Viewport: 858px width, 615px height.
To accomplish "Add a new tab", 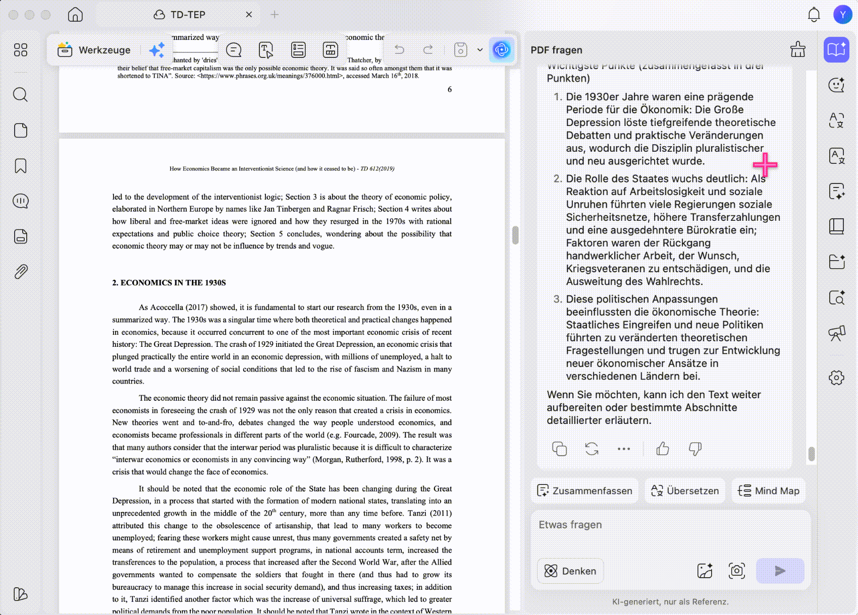I will (275, 15).
